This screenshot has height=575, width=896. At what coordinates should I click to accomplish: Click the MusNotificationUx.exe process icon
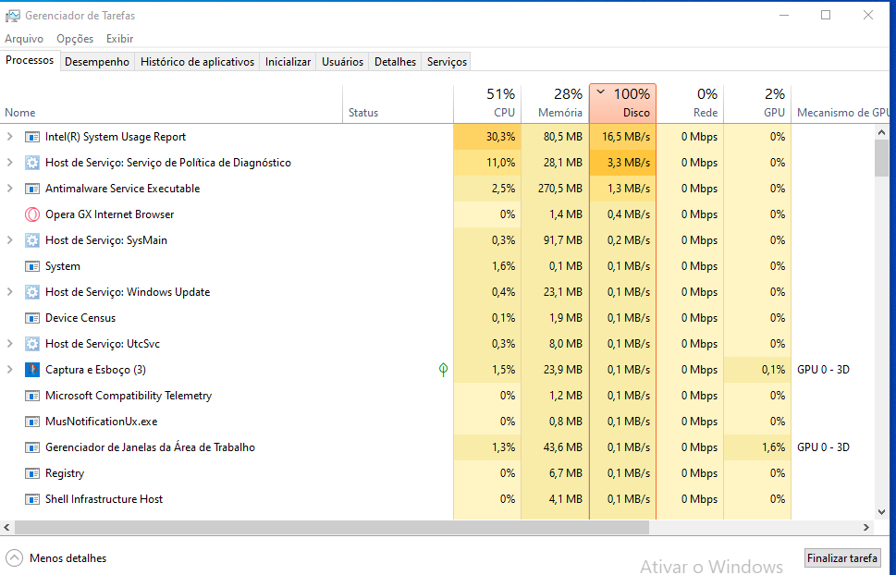32,422
